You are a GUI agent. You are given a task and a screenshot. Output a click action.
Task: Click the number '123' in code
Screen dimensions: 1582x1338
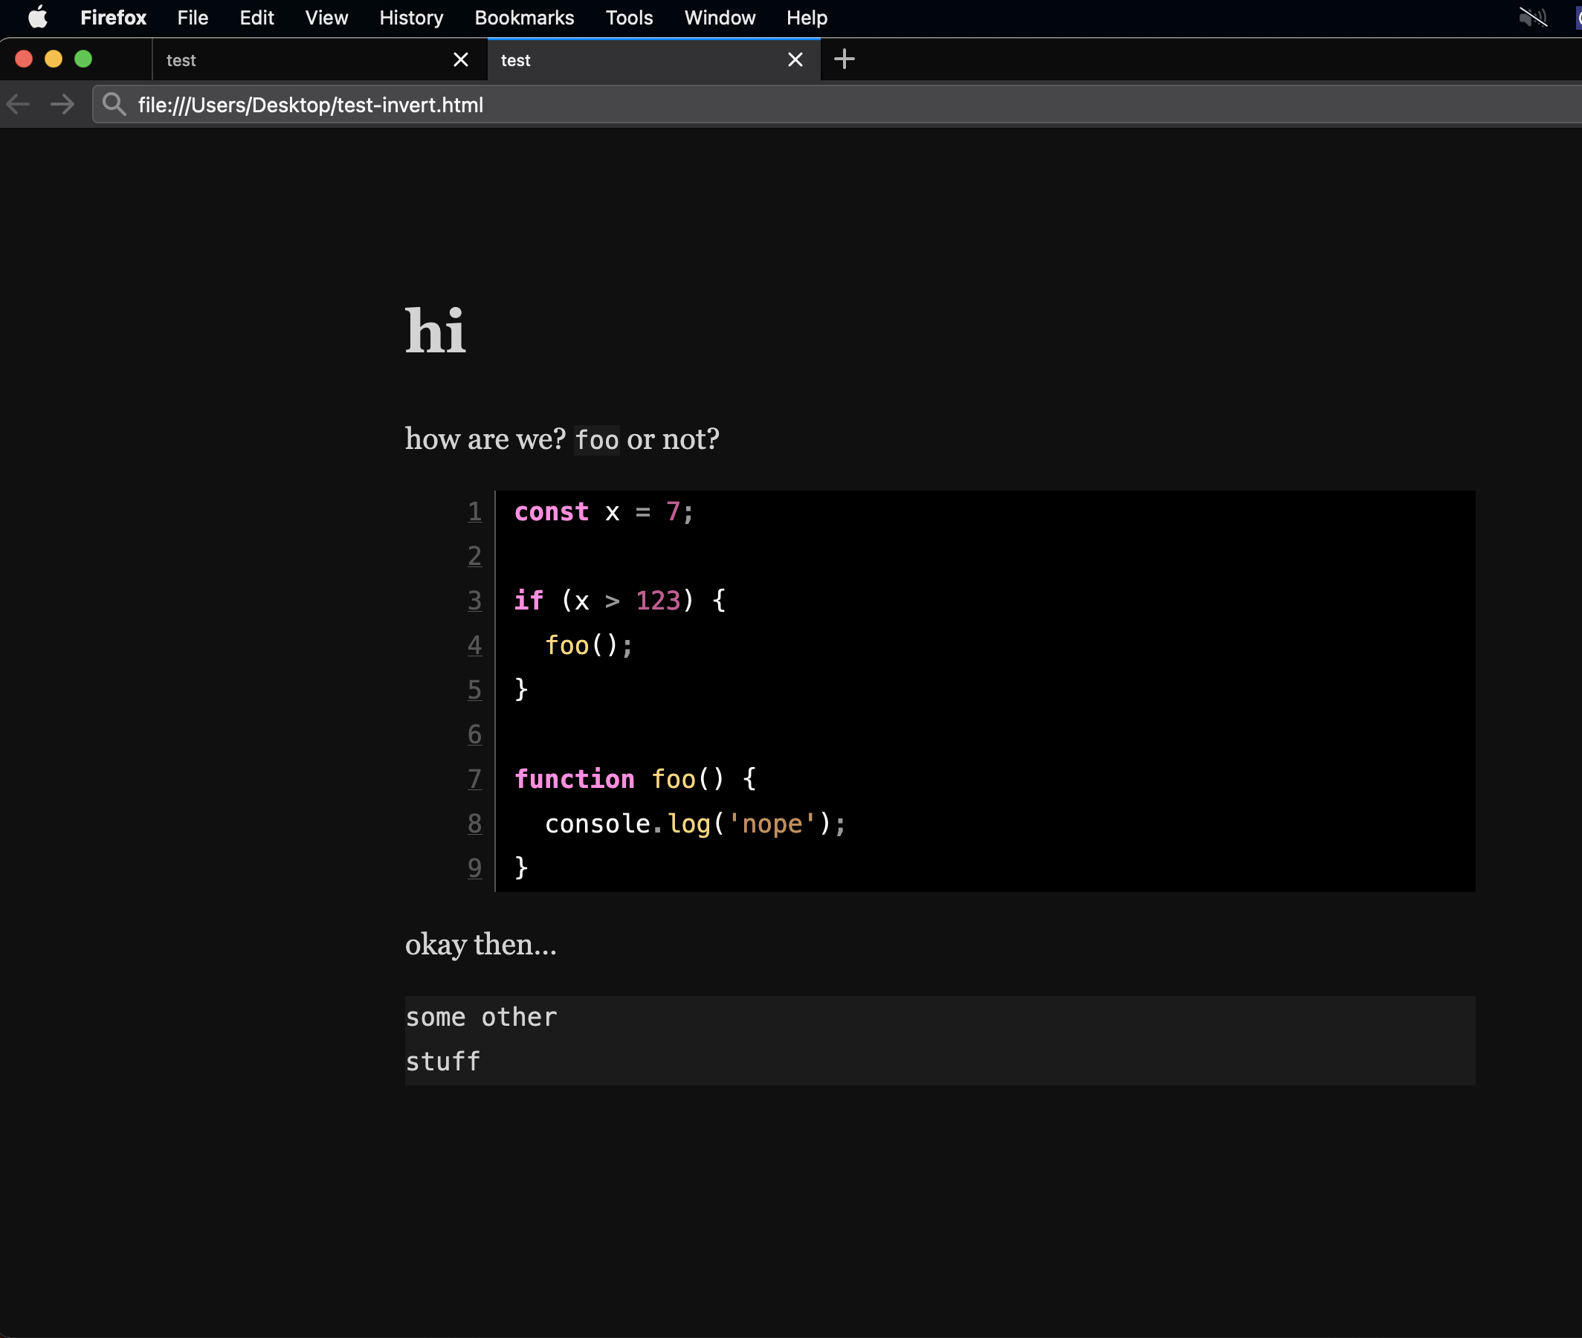pos(657,601)
